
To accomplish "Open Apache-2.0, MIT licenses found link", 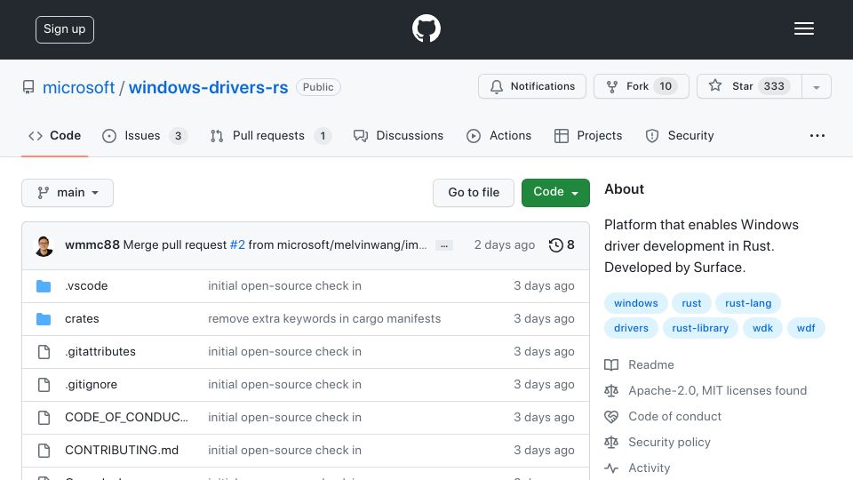I will point(718,391).
